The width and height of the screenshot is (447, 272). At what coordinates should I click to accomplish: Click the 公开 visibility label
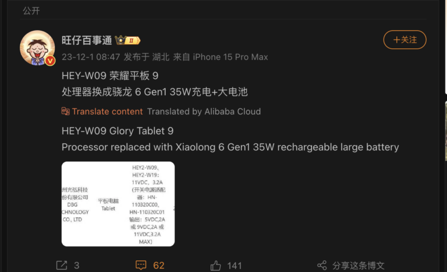(x=31, y=10)
